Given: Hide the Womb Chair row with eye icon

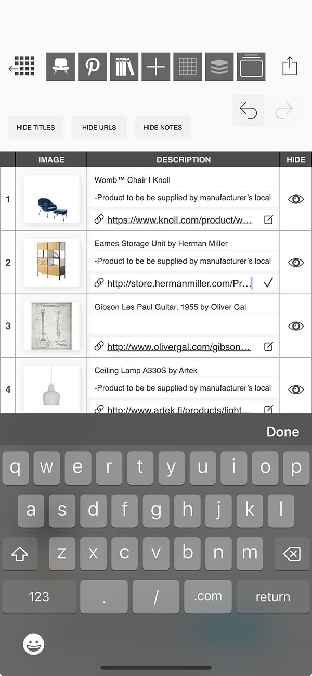Looking at the screenshot, I should pyautogui.click(x=296, y=199).
